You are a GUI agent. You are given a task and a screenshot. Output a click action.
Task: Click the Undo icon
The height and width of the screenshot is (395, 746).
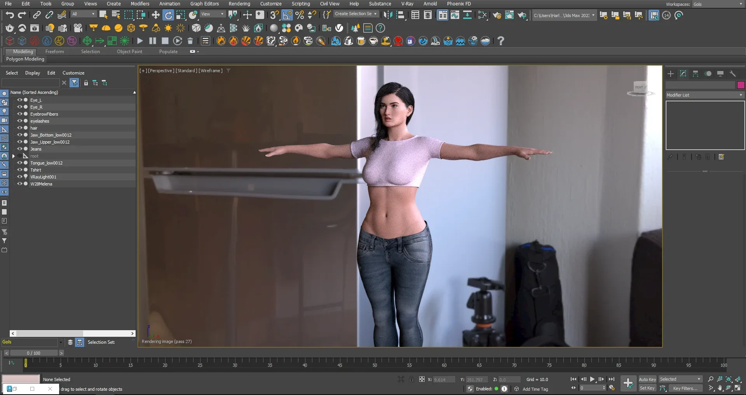10,15
